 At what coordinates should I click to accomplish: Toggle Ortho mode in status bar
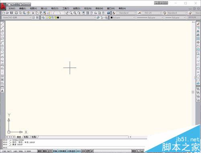point(50,151)
